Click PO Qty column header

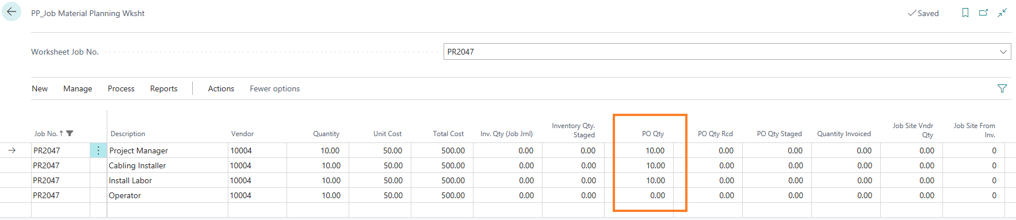tap(653, 134)
